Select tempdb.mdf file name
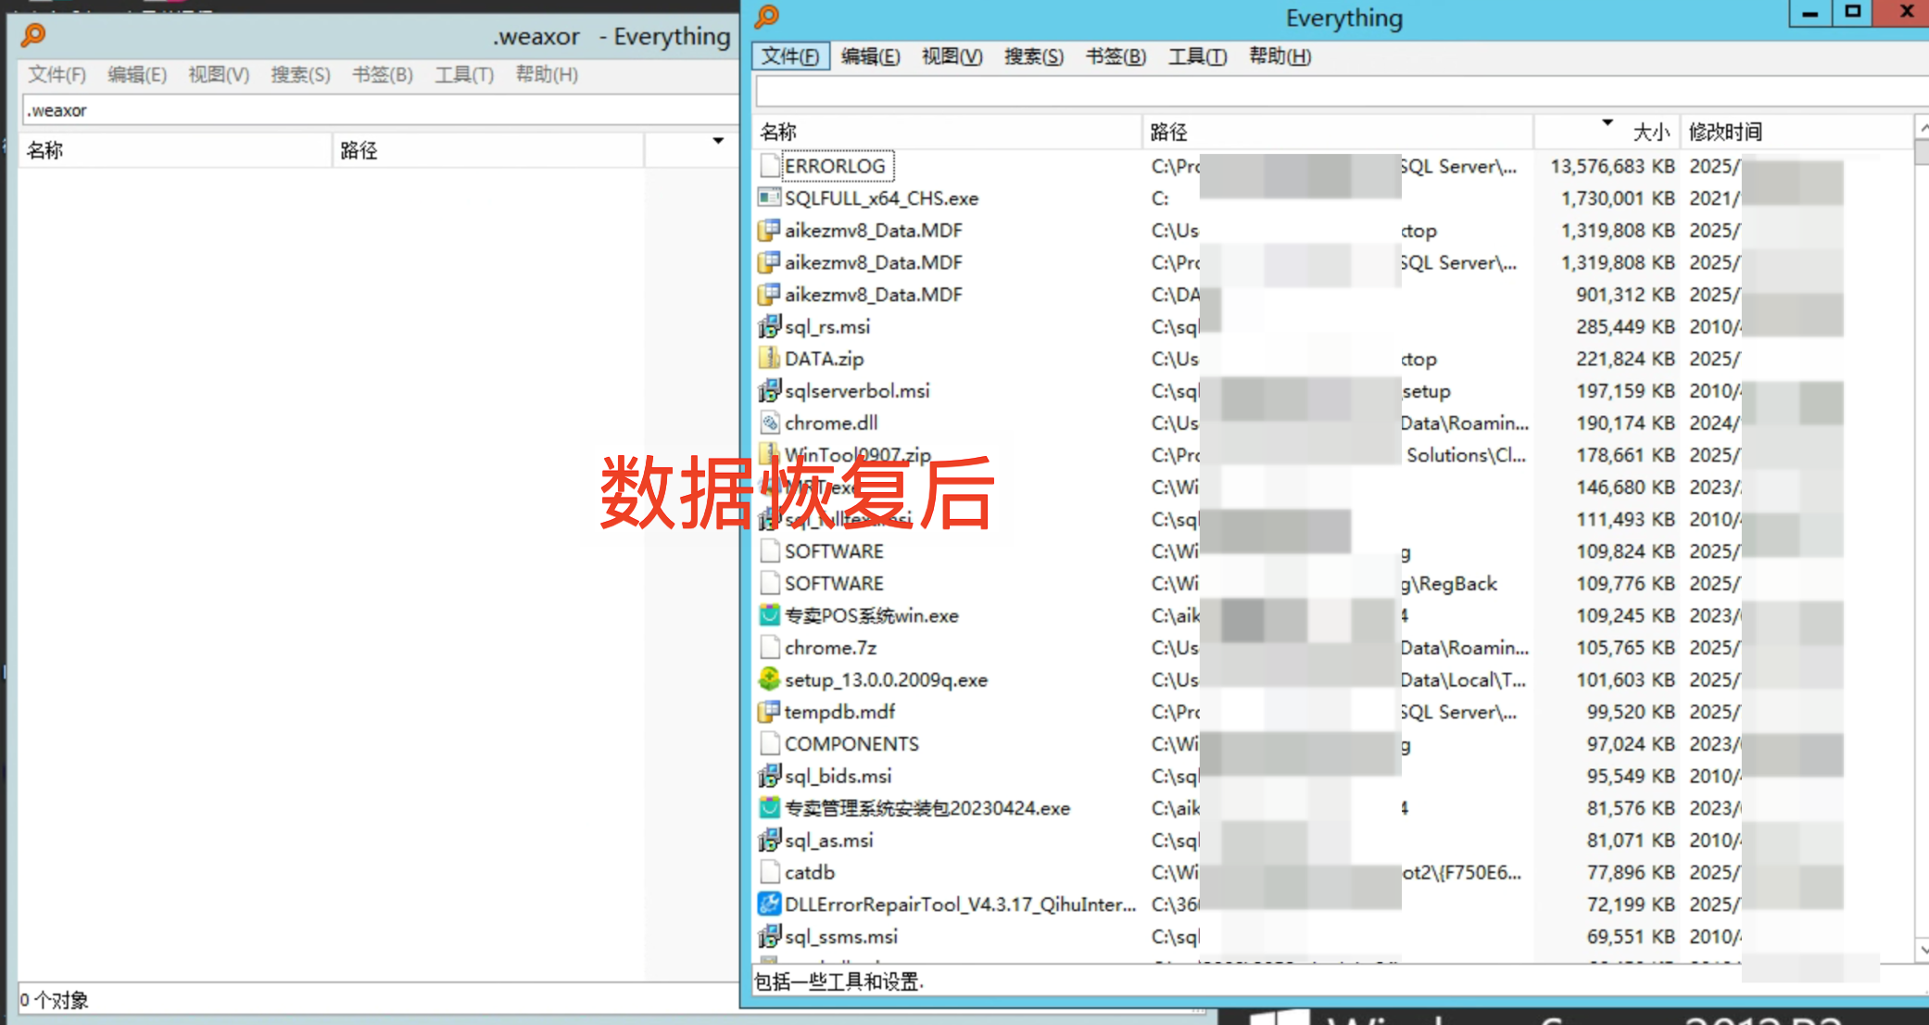Screen dimensions: 1929x1025 [x=839, y=712]
